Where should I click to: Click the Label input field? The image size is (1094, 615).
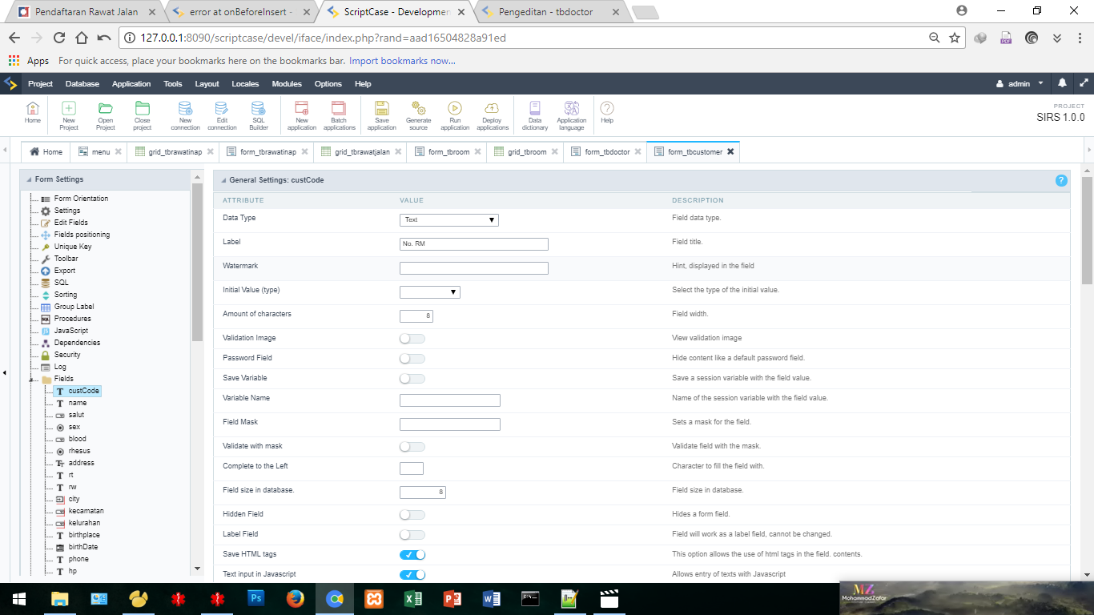[474, 244]
